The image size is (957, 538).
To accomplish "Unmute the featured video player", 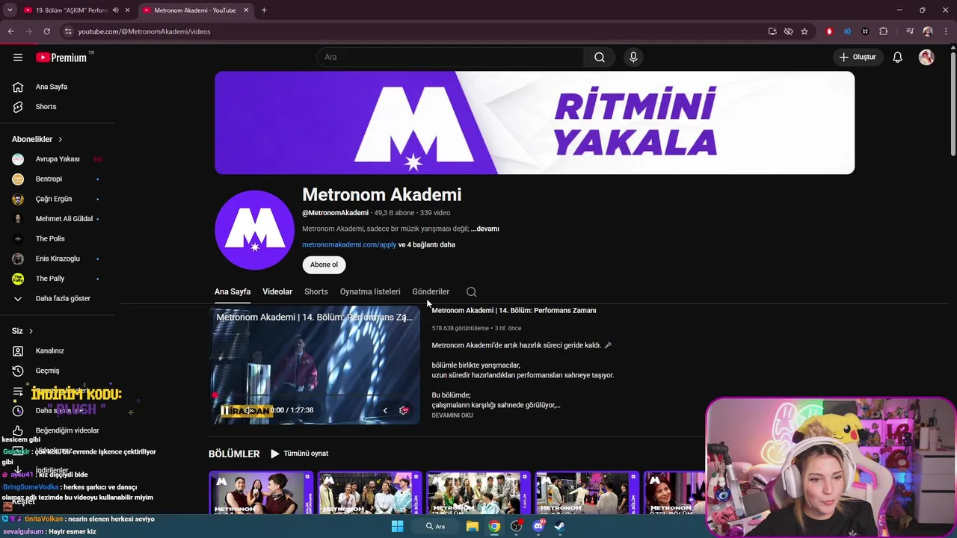I will coord(249,410).
